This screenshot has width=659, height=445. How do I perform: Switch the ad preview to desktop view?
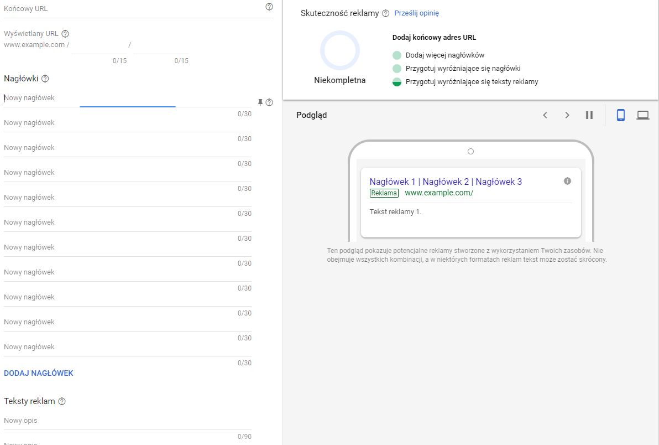tap(643, 115)
